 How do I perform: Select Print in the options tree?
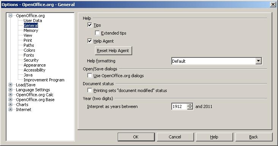28,40
